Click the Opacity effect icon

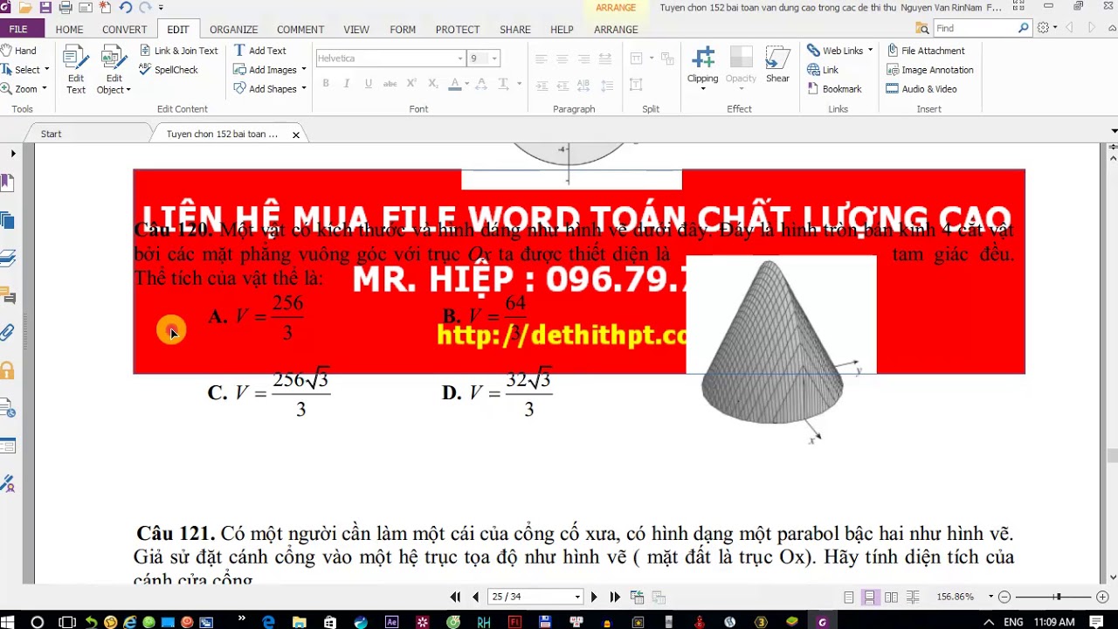[741, 65]
